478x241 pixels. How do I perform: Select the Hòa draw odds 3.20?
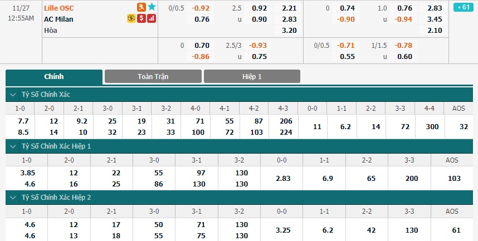289,30
